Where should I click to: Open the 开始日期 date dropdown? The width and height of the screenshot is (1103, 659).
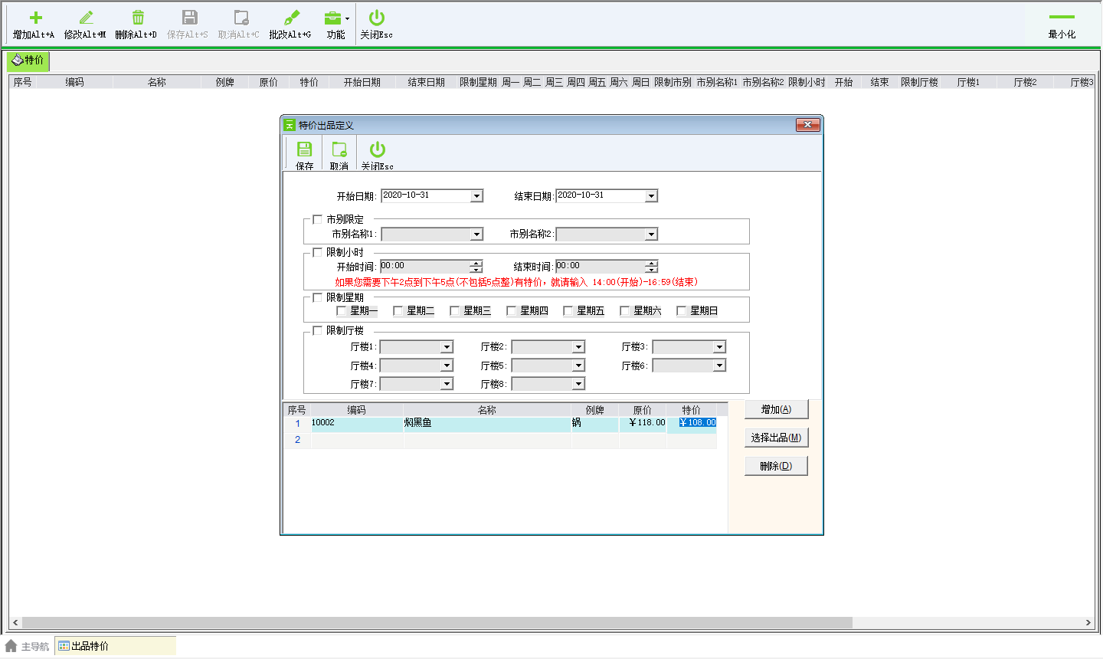[476, 196]
